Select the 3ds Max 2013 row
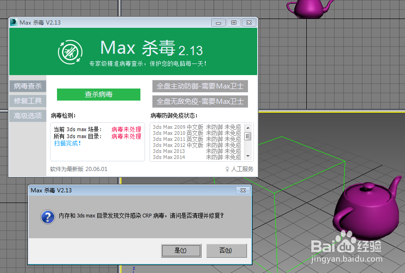 197,151
